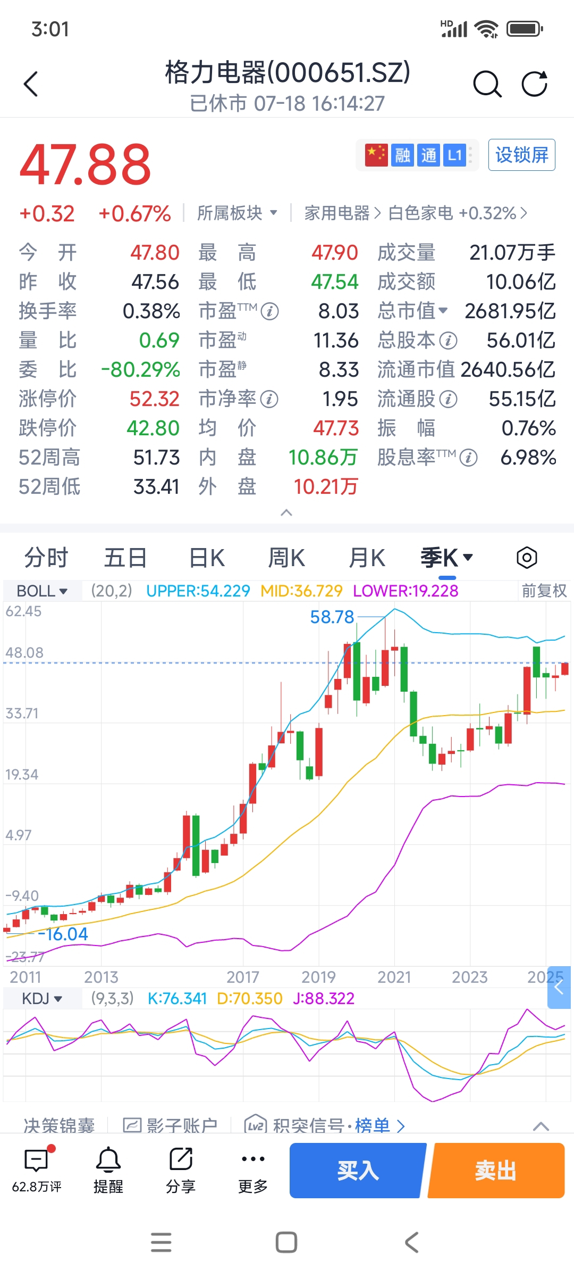Viewport: 574px width, 1277px height.
Task: Tap the stock title 格力电器(000651.SZ)
Action: click(x=288, y=72)
